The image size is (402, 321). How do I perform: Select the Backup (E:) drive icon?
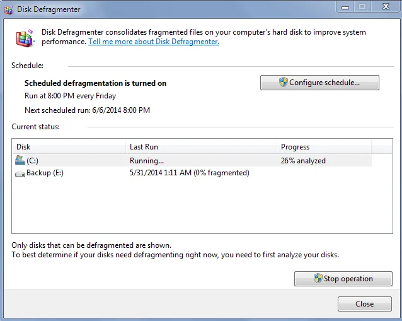click(20, 174)
